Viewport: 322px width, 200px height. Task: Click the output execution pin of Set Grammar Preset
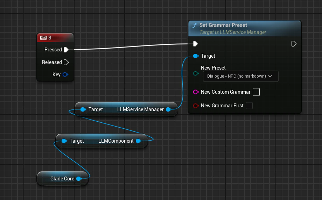[294, 44]
